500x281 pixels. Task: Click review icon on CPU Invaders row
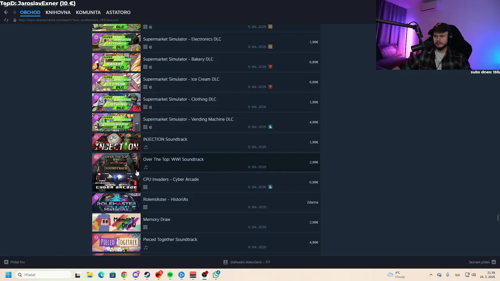click(x=270, y=187)
